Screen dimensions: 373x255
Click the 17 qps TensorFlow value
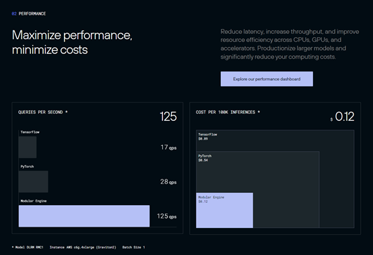169,147
